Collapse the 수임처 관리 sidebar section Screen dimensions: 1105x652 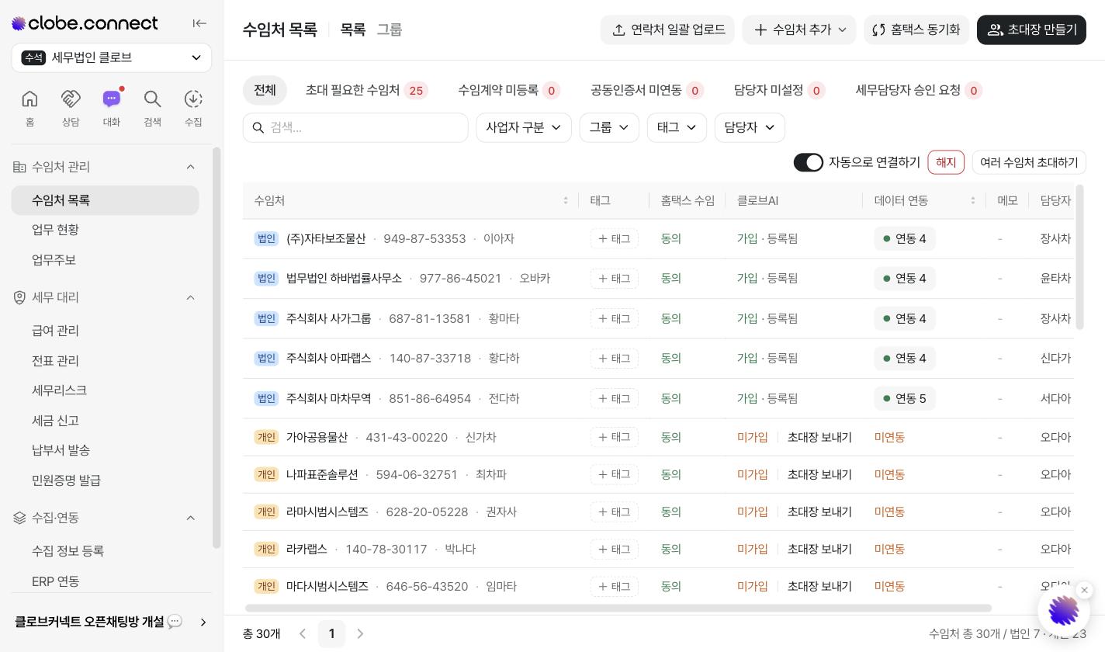[191, 167]
